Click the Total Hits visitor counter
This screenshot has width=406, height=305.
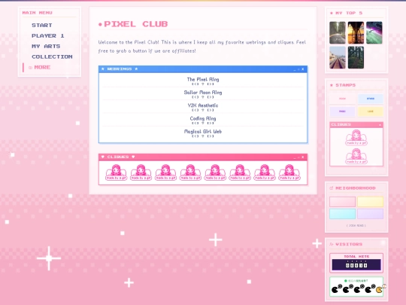pyautogui.click(x=356, y=263)
